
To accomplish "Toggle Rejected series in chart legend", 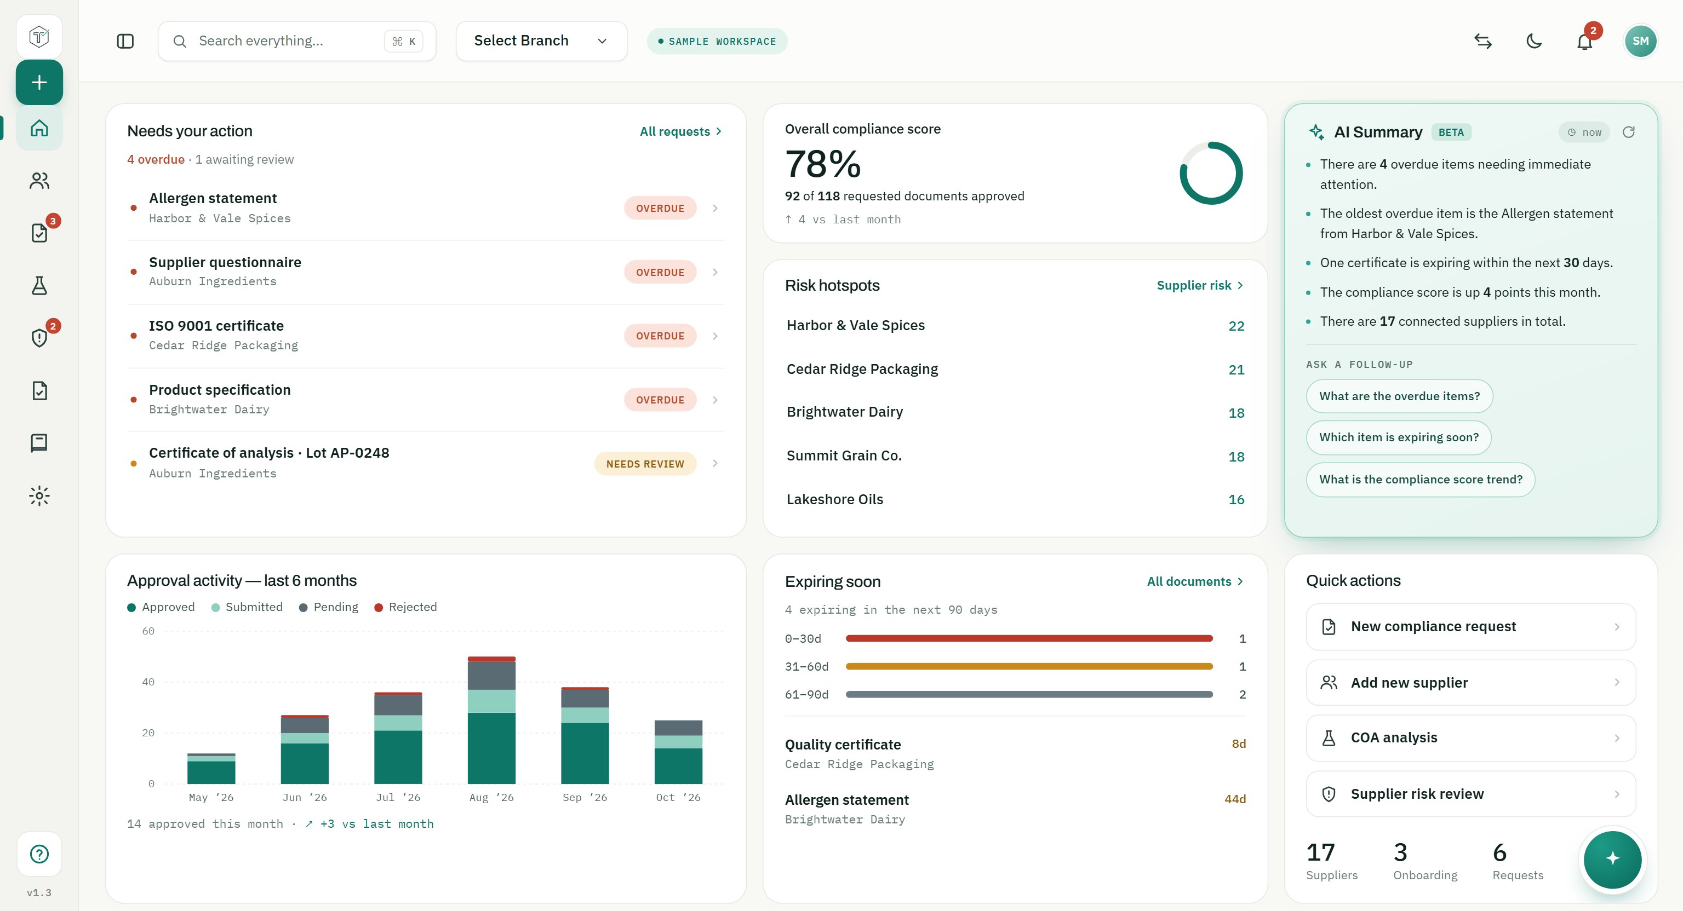I will (x=406, y=607).
